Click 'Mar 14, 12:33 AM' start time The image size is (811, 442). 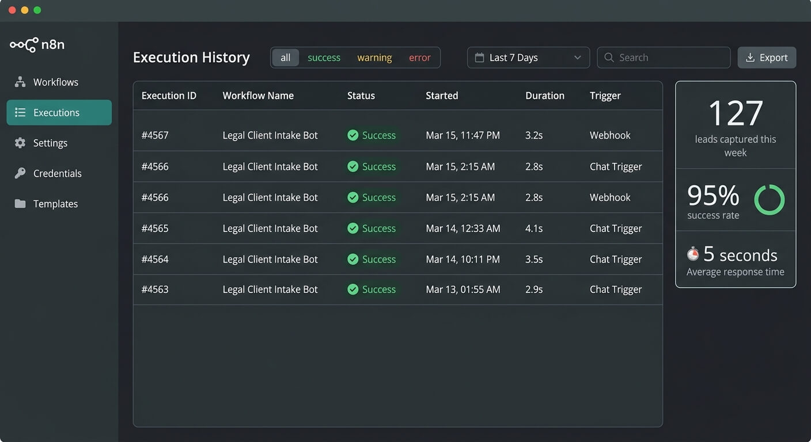463,228
